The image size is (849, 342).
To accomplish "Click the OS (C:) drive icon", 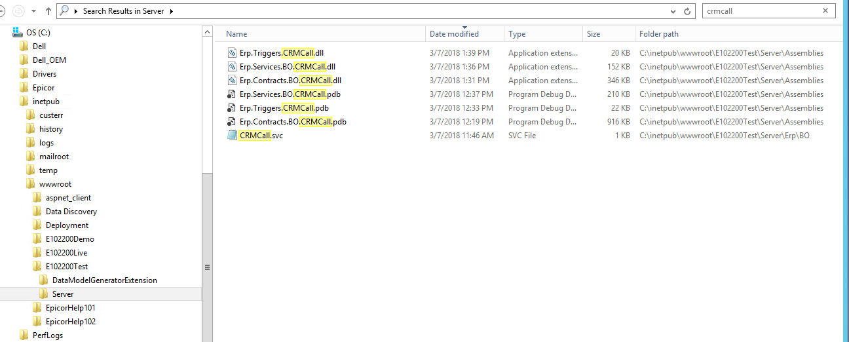I will 18,32.
